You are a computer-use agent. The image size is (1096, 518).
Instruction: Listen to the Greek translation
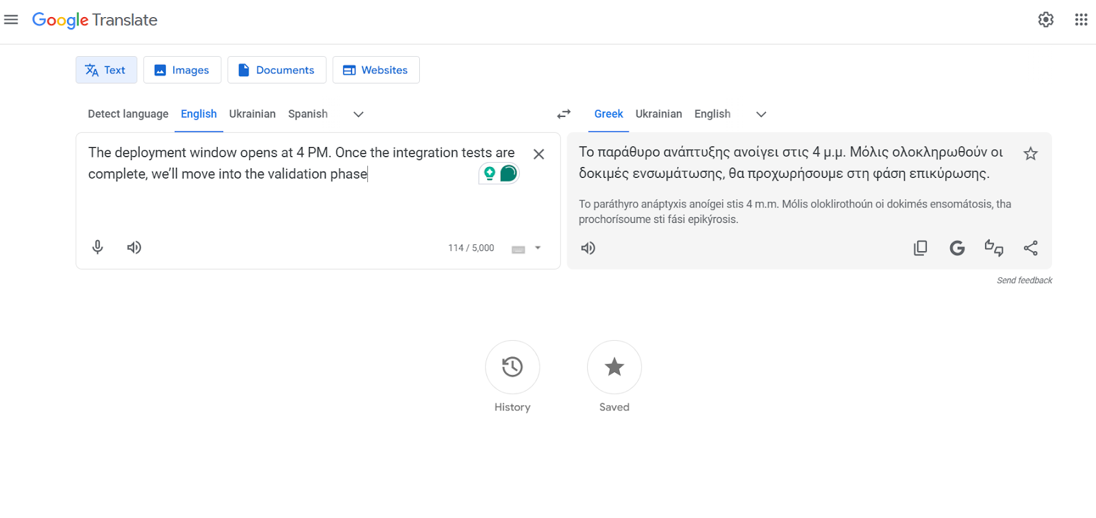tap(588, 248)
